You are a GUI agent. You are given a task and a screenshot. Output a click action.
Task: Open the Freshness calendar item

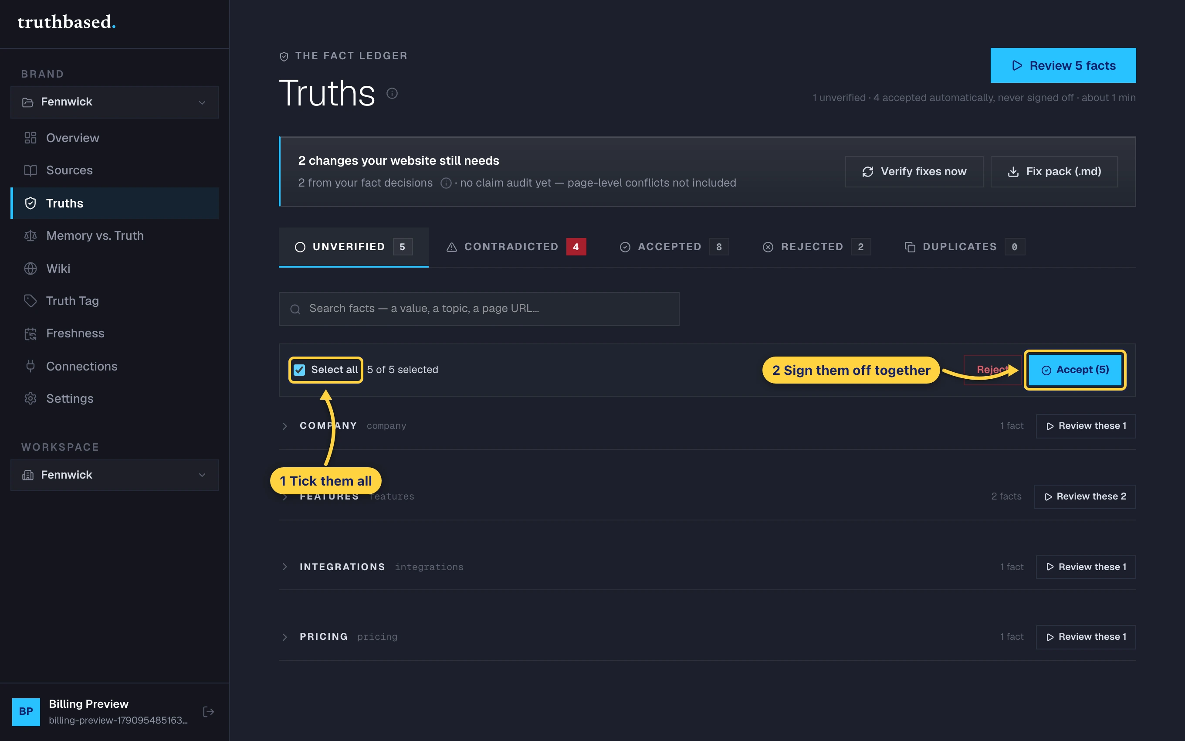114,333
